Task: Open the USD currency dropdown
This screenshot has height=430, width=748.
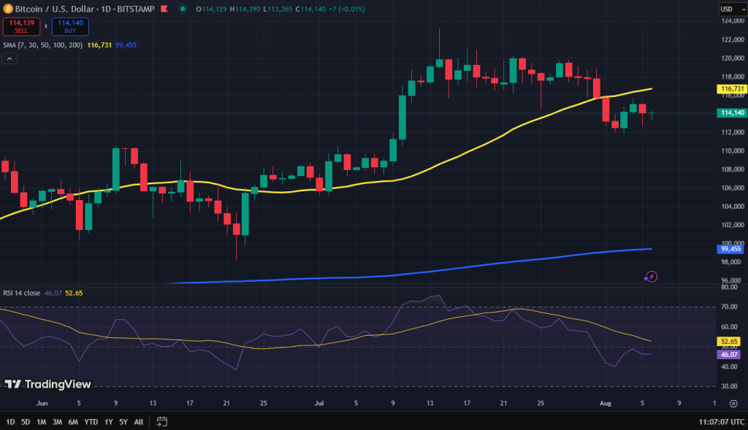Action: tap(732, 9)
